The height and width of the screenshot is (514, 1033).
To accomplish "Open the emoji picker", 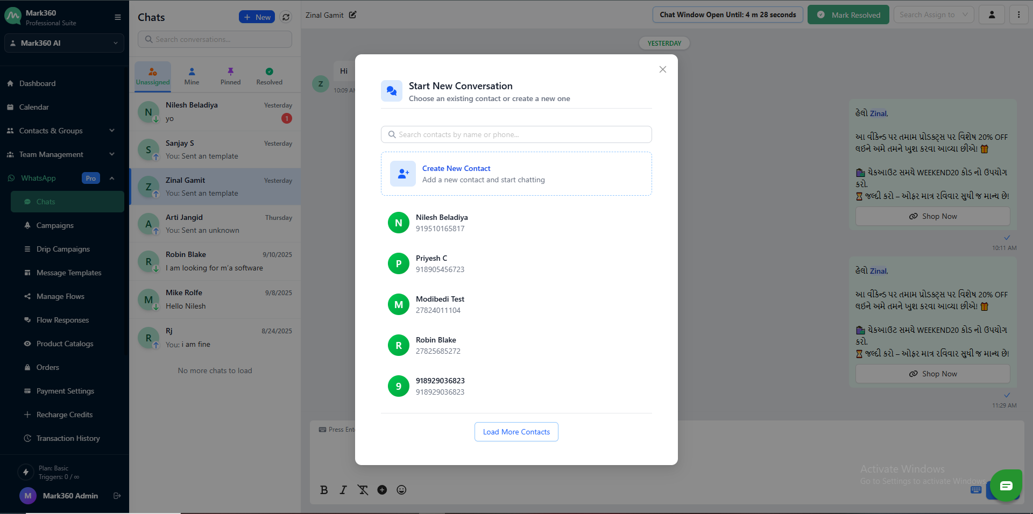I will (x=401, y=490).
